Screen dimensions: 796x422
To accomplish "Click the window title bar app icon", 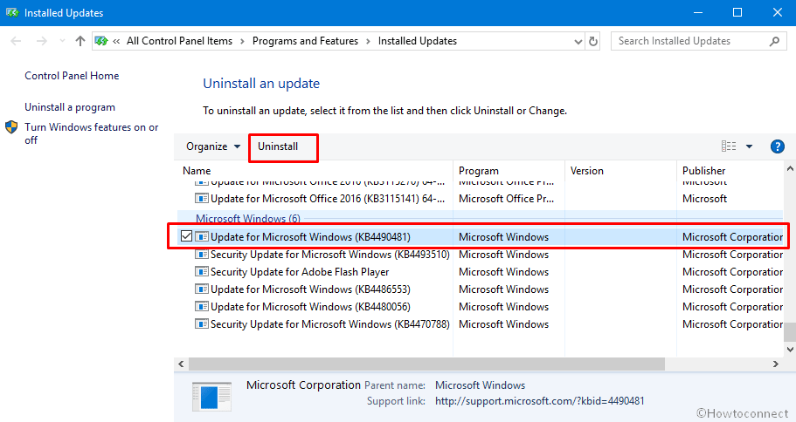I will coord(12,13).
